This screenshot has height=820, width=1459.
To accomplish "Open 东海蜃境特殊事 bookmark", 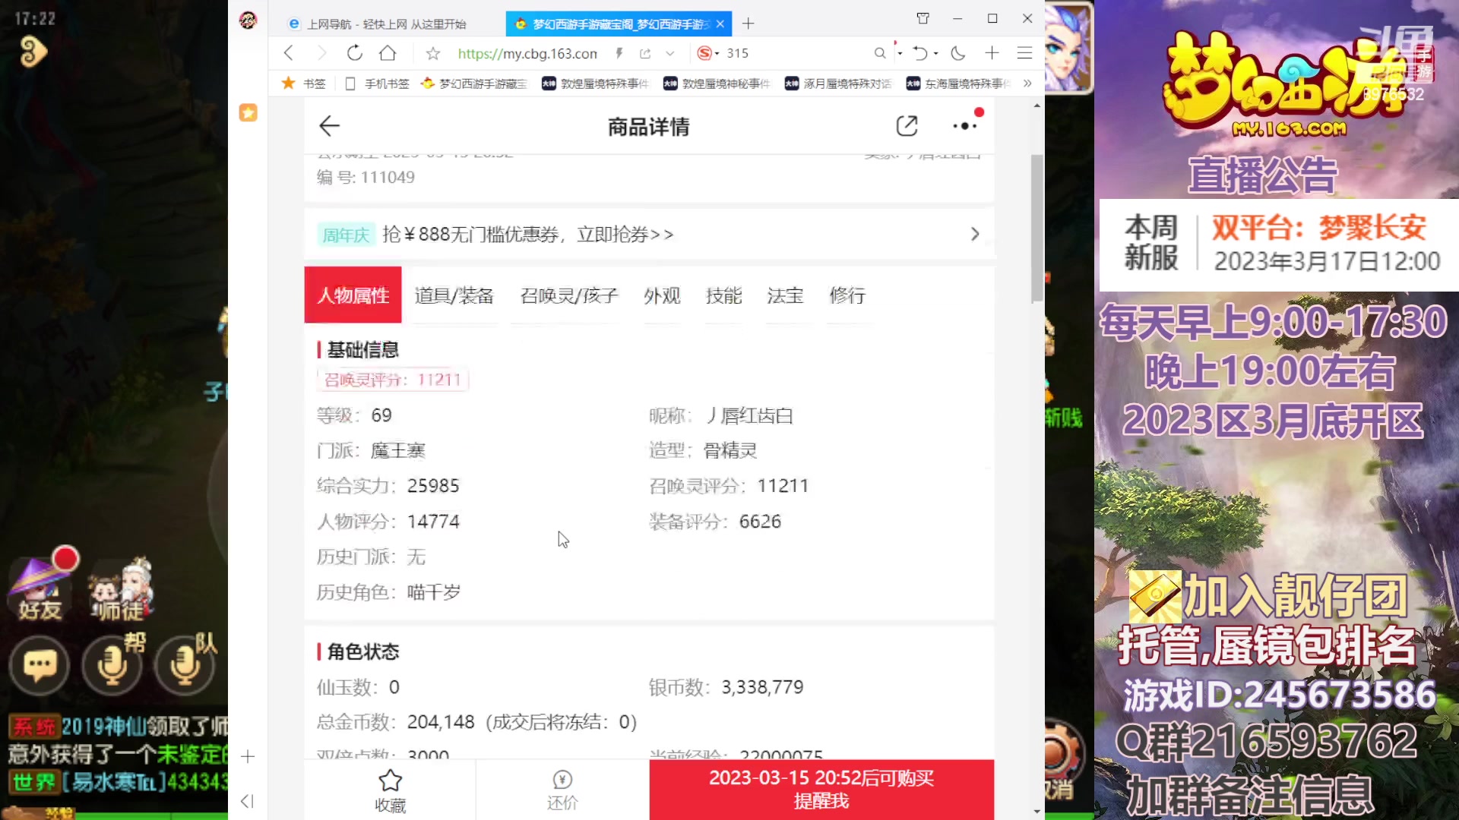I will tap(959, 84).
